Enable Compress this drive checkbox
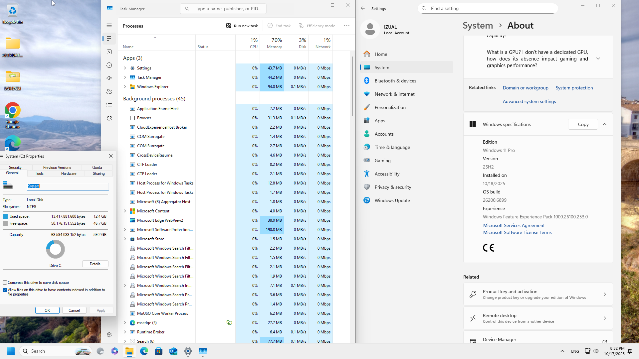 click(5, 283)
